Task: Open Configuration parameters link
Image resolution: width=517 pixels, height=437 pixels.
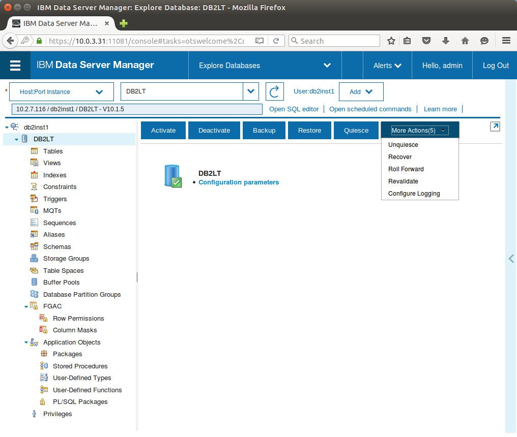Action: click(238, 182)
